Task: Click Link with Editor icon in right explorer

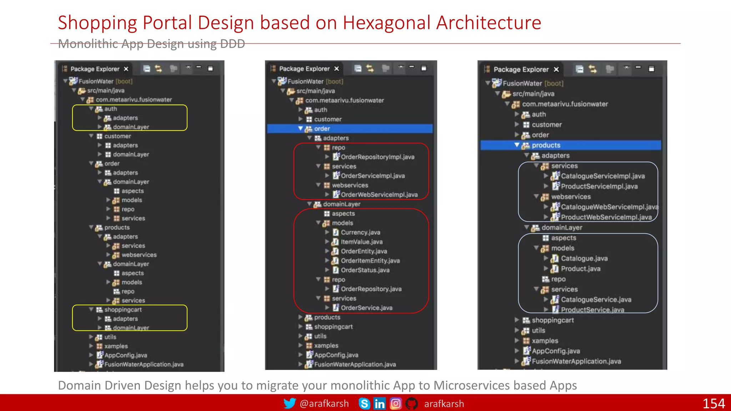Action: pyautogui.click(x=593, y=69)
